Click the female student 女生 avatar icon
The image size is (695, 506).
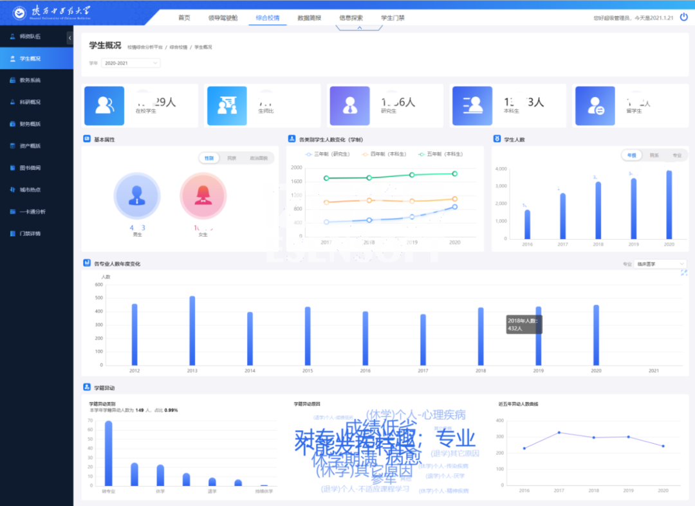(x=203, y=195)
